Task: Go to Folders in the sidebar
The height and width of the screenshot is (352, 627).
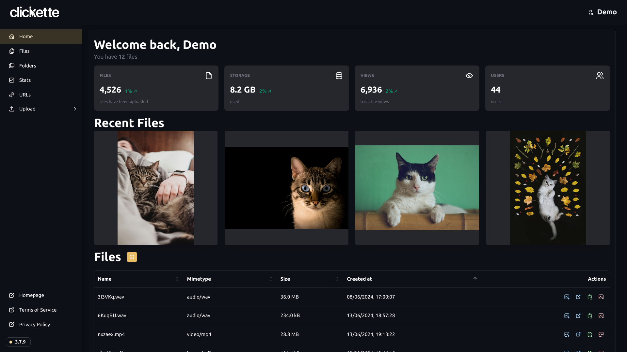Action: [x=27, y=66]
